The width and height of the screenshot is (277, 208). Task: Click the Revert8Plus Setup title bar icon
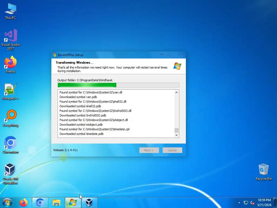(55, 55)
